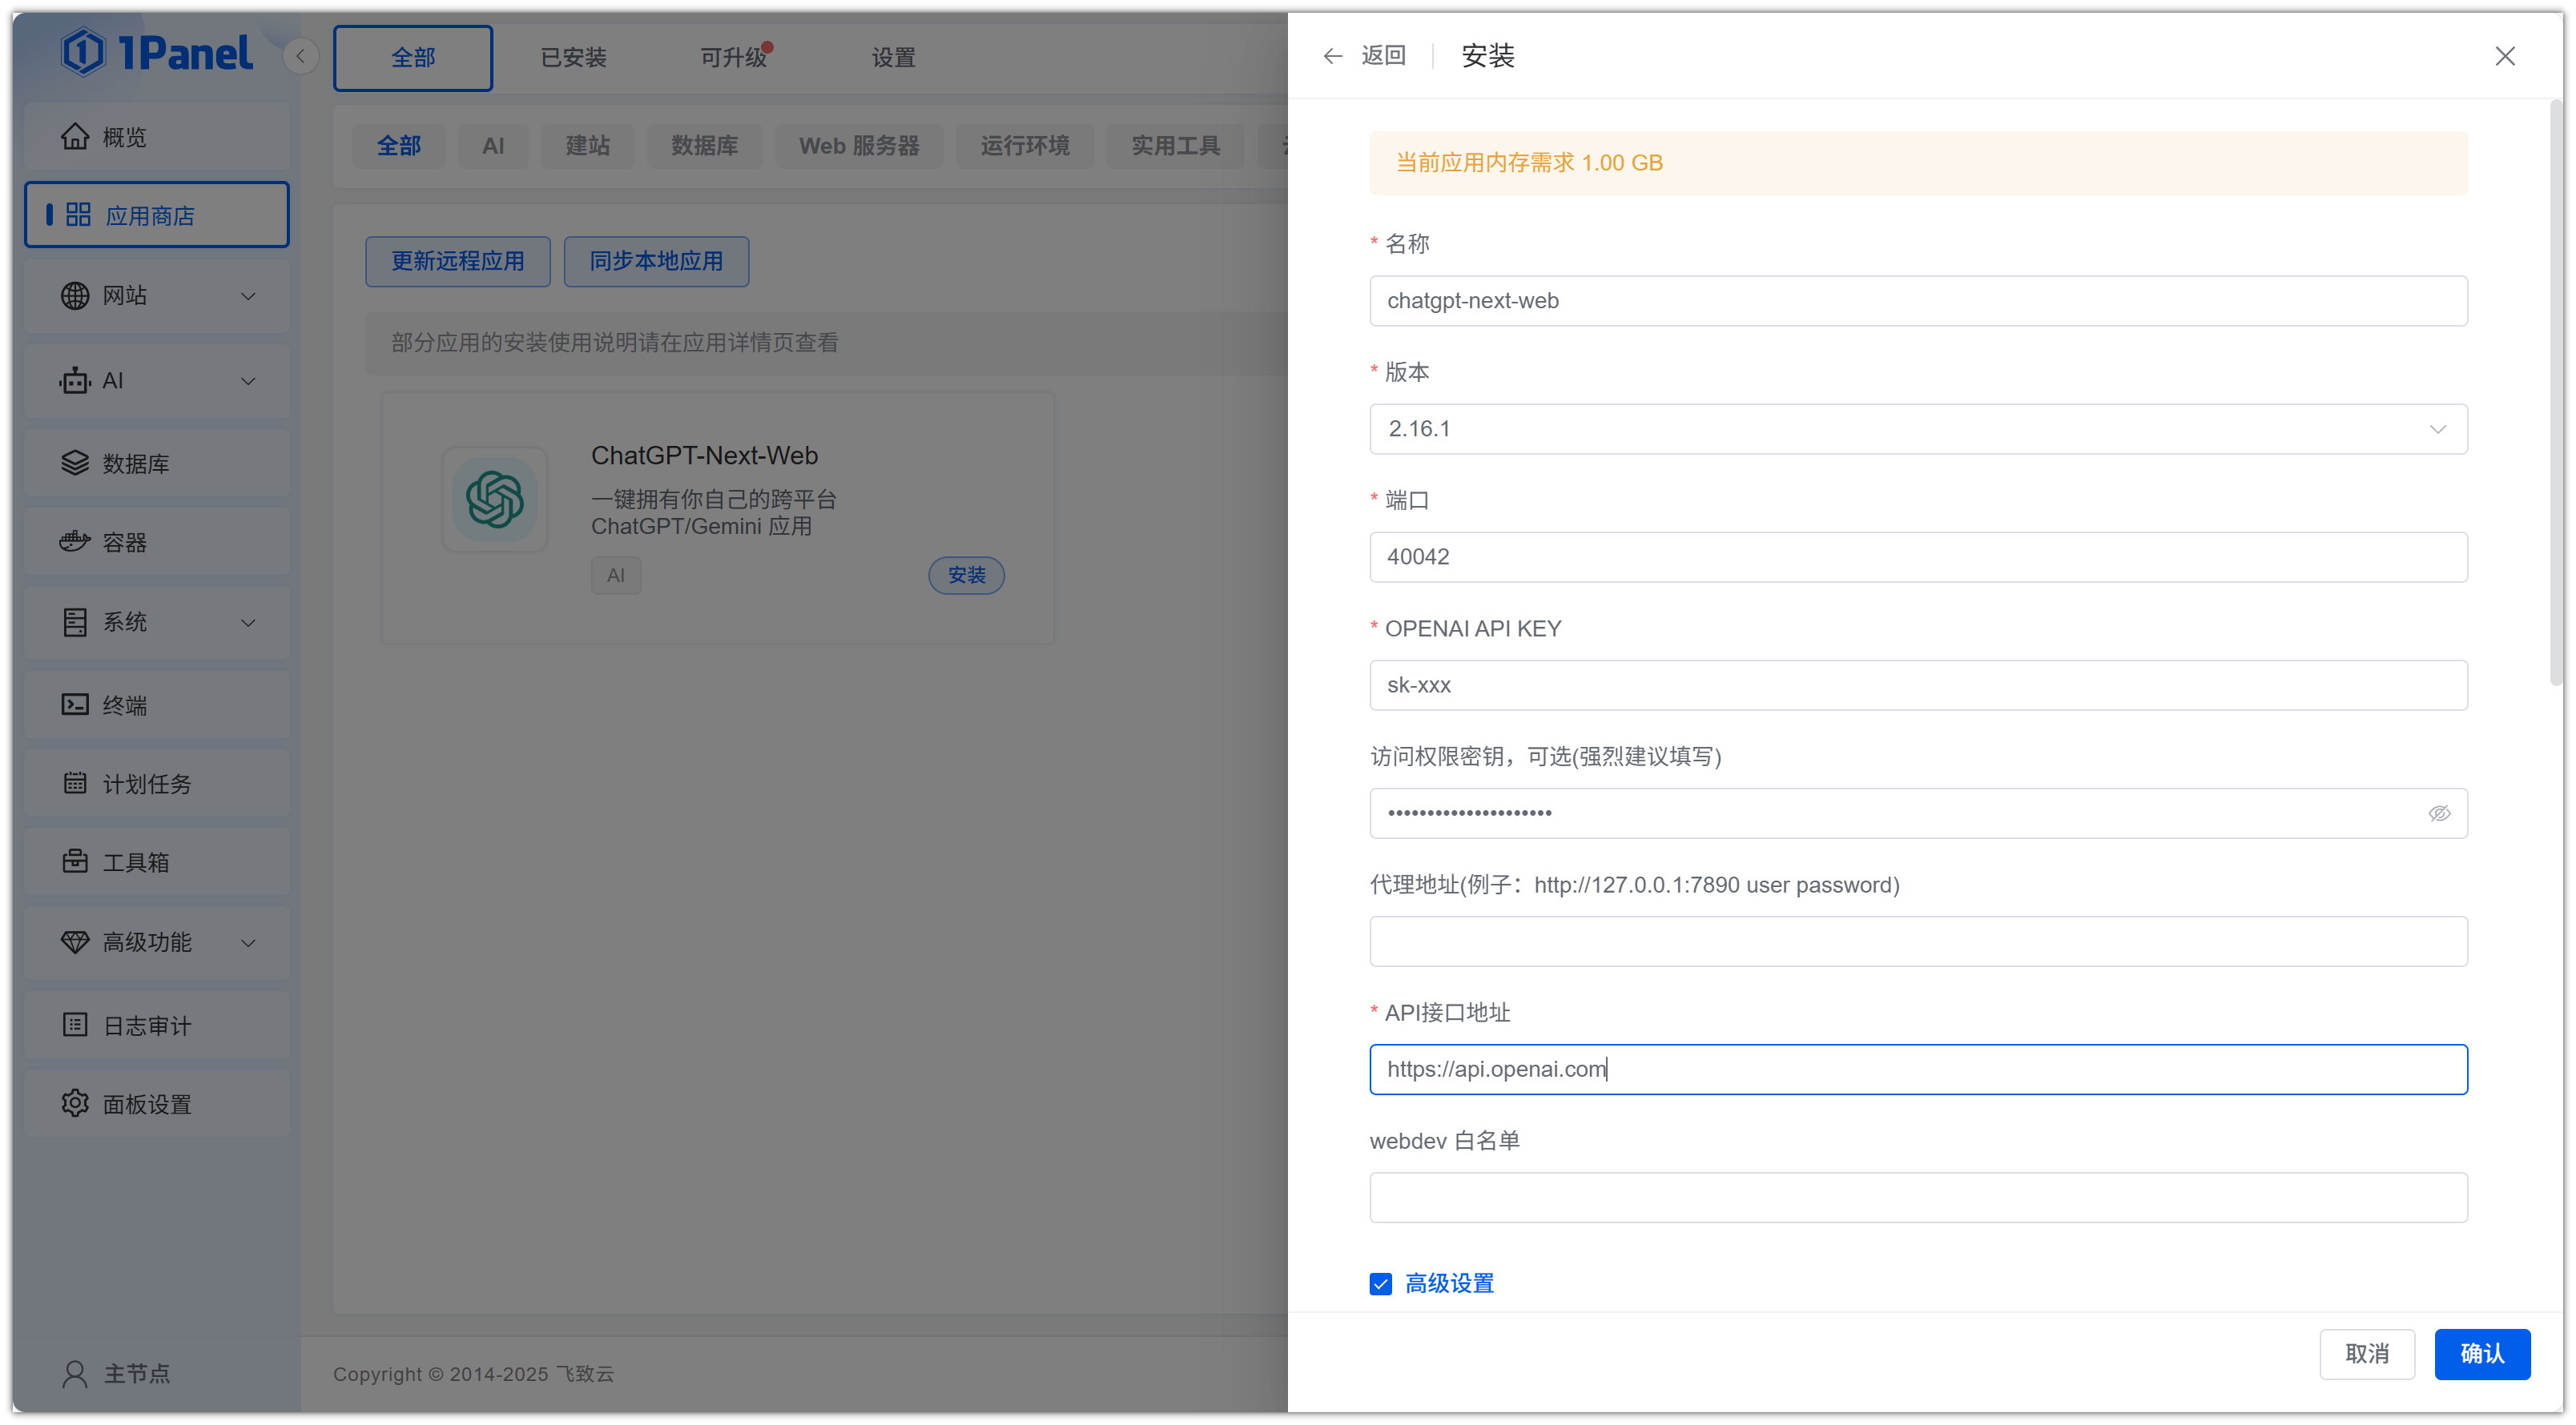The image size is (2576, 1425).
Task: Click the 数据库 layers icon in sidebar
Action: coord(74,463)
